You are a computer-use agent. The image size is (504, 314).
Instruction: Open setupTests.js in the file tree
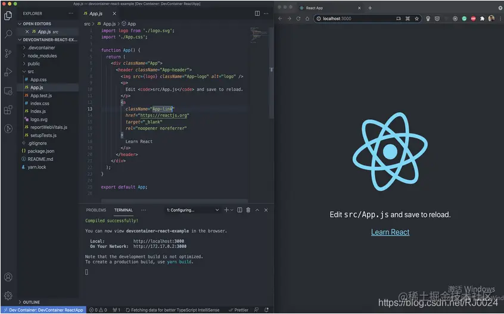pyautogui.click(x=43, y=135)
